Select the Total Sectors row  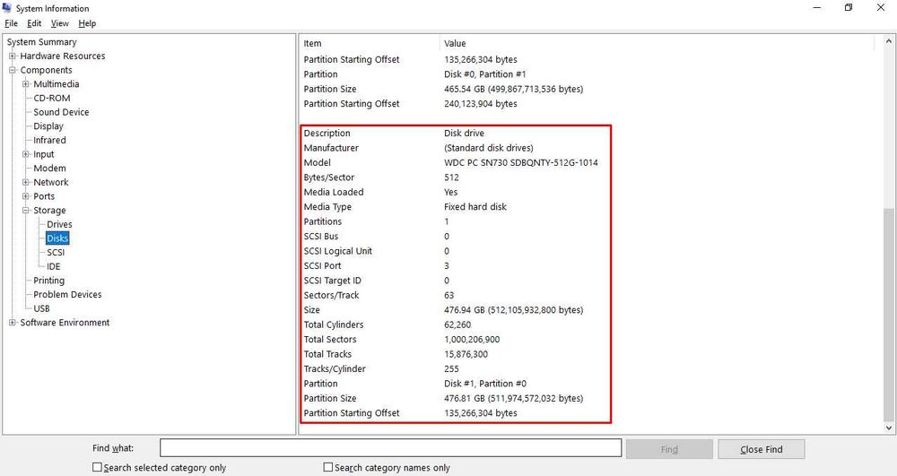[402, 340]
